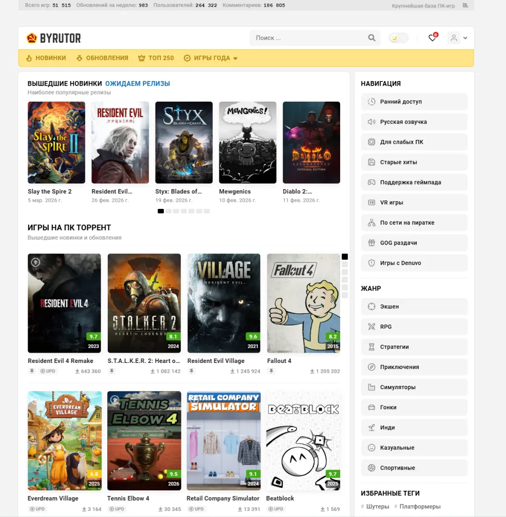Click 1 082 142 download count
Image resolution: width=506 pixels, height=517 pixels.
pyautogui.click(x=165, y=371)
